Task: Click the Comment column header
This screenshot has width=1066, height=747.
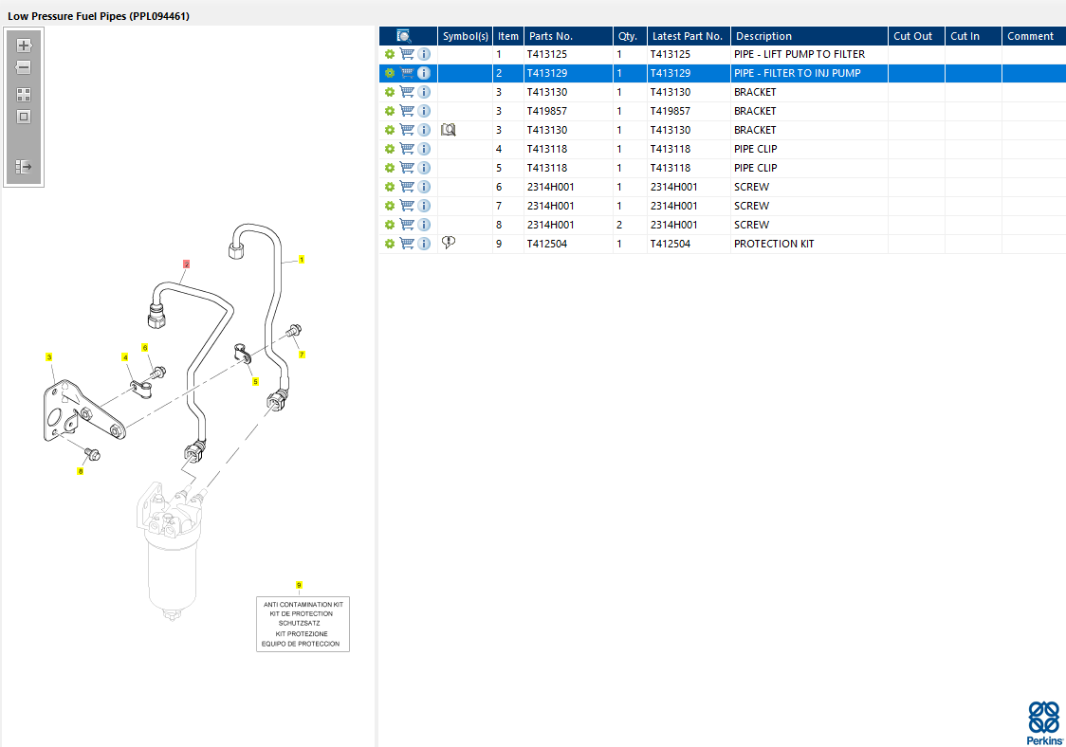Action: click(x=1034, y=36)
